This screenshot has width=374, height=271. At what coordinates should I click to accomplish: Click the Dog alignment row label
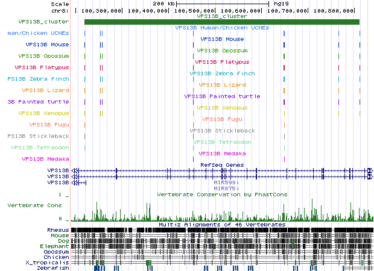click(63, 241)
